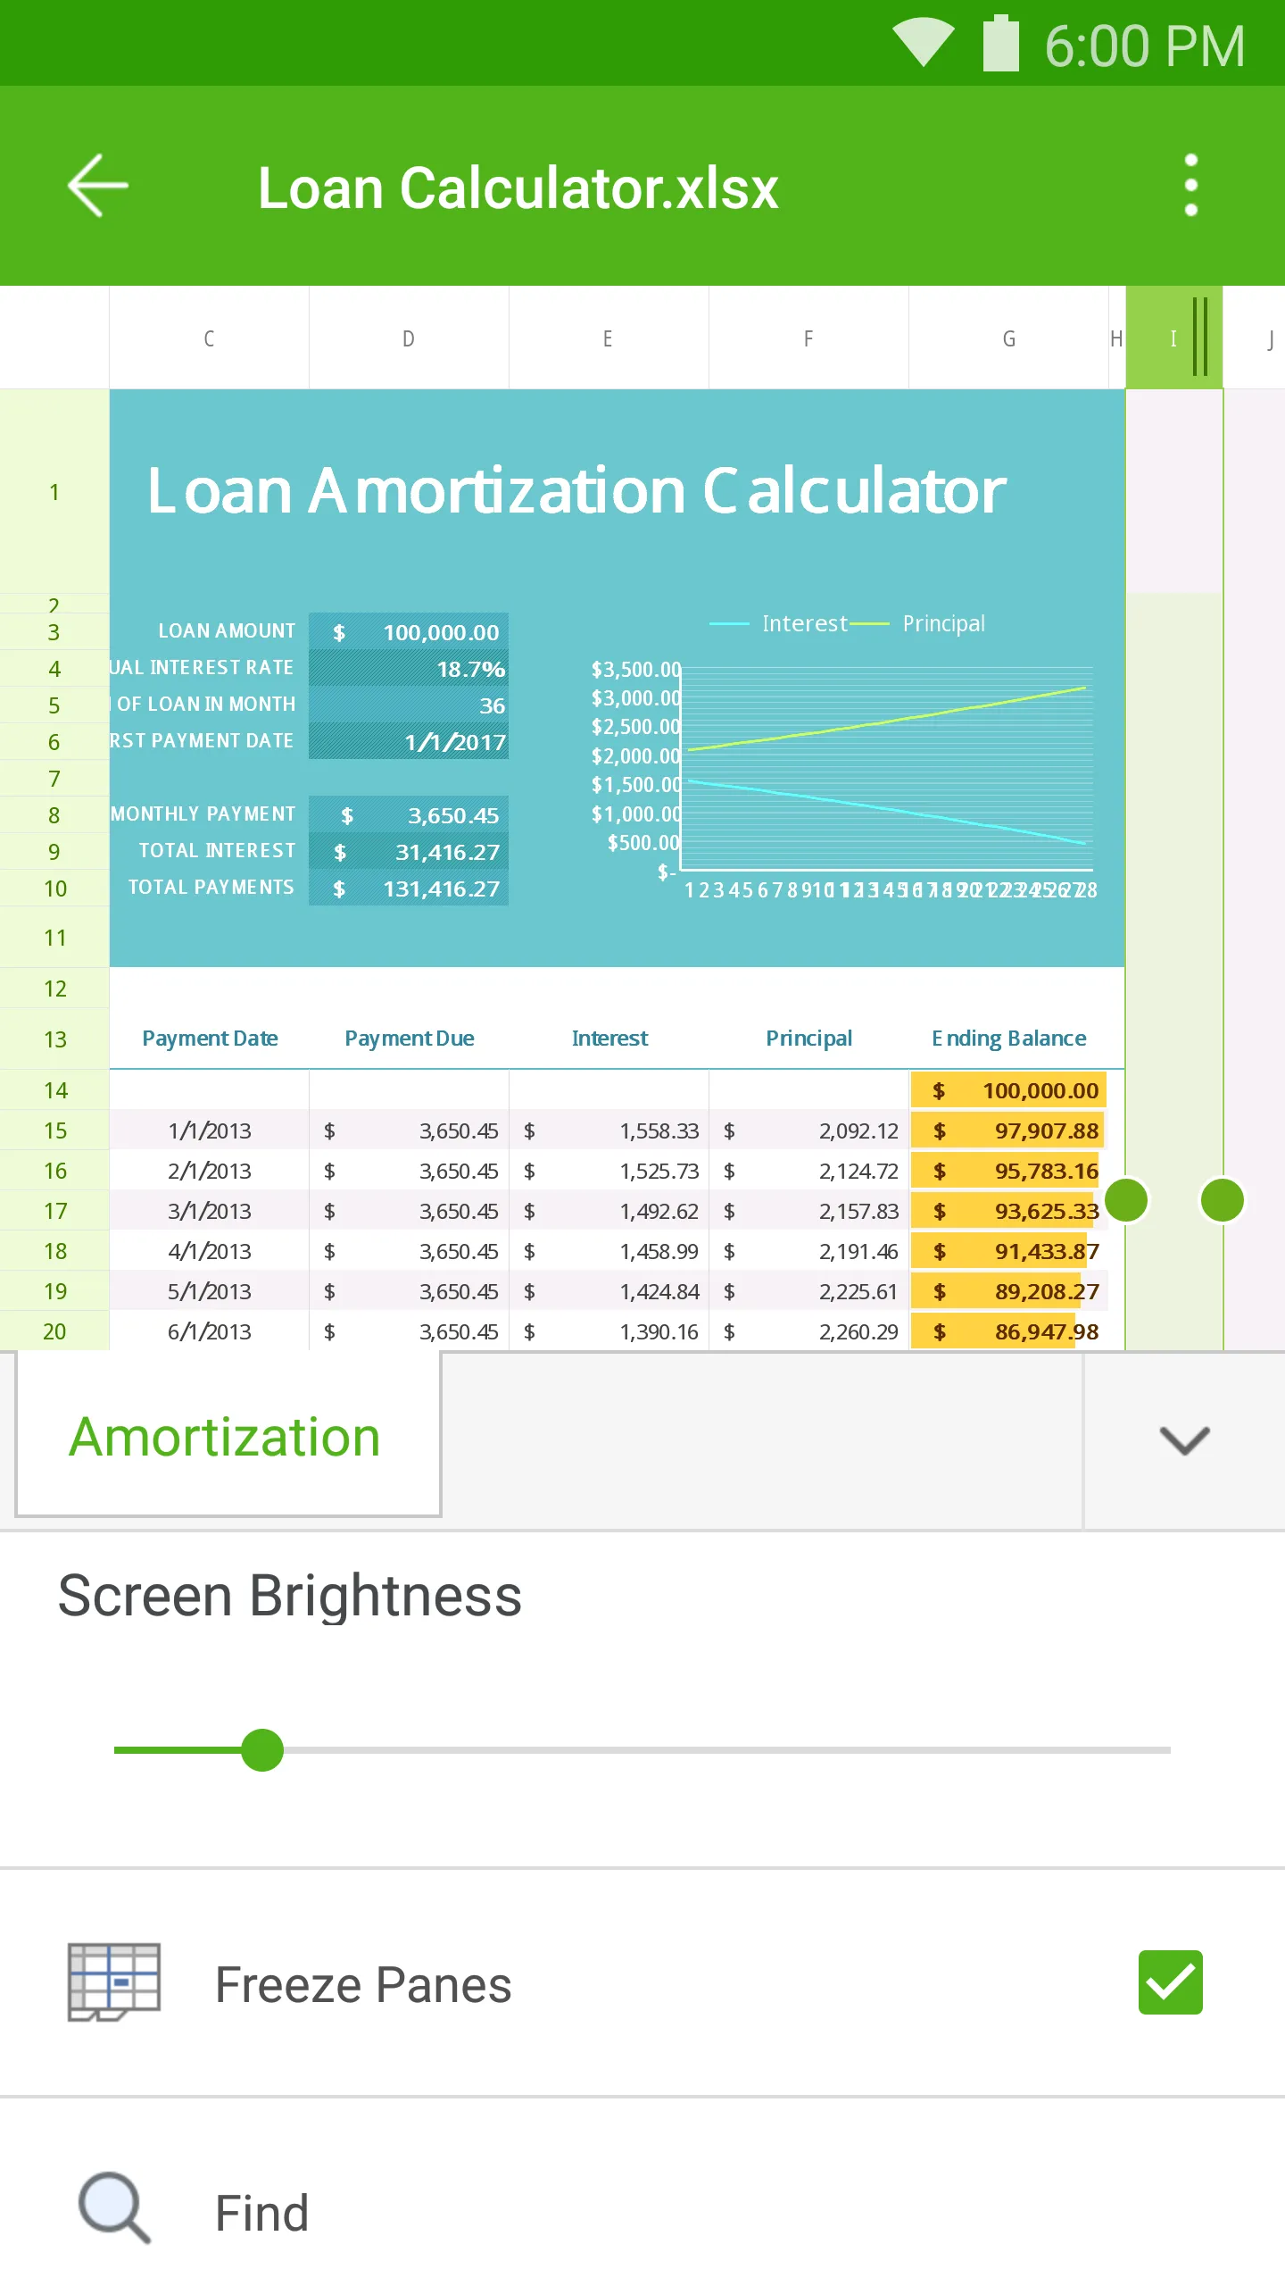The height and width of the screenshot is (2286, 1285).
Task: Tap the Wi-Fi status icon
Action: click(x=924, y=43)
